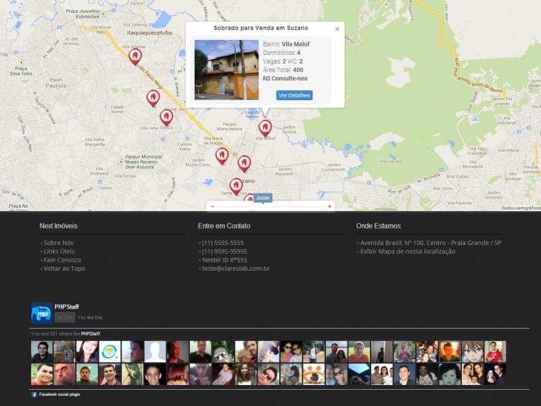Screen dimensions: 541x406
Task: Click phone number (11) 9595-95955
Action: (225, 251)
